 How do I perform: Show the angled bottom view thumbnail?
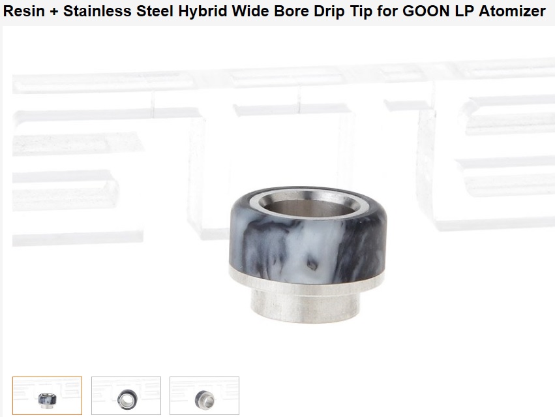(204, 395)
